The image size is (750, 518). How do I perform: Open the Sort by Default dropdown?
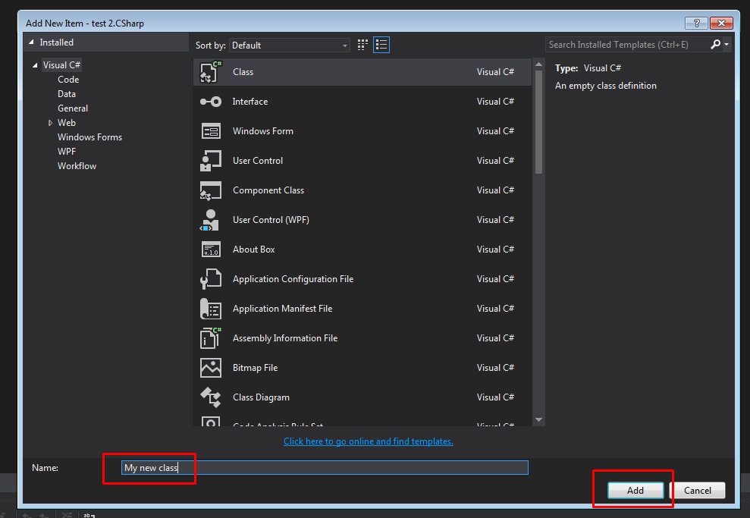pos(290,46)
